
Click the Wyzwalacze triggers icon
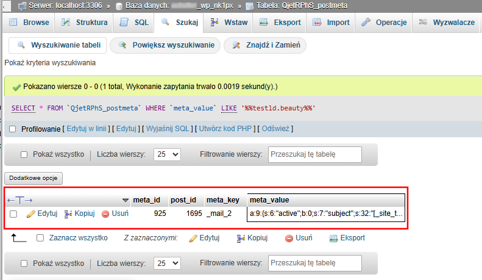click(x=423, y=22)
